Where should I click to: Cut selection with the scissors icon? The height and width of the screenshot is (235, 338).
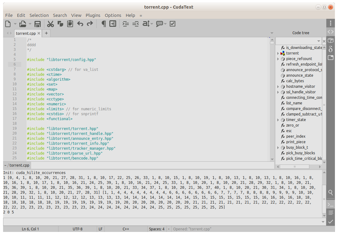point(51,24)
